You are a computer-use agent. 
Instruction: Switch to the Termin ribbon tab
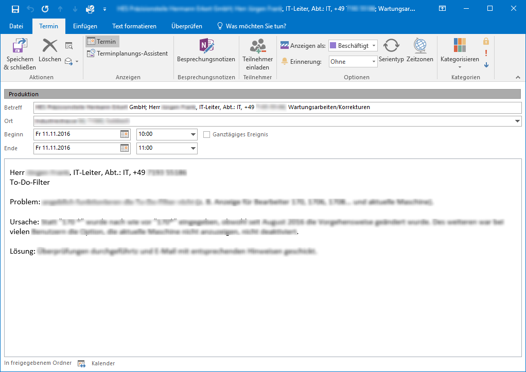(49, 26)
